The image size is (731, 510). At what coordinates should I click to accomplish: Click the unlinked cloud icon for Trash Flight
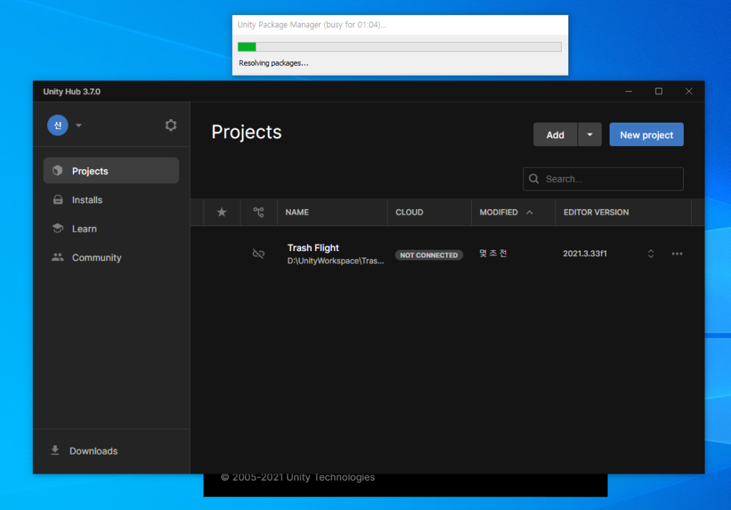pos(258,254)
